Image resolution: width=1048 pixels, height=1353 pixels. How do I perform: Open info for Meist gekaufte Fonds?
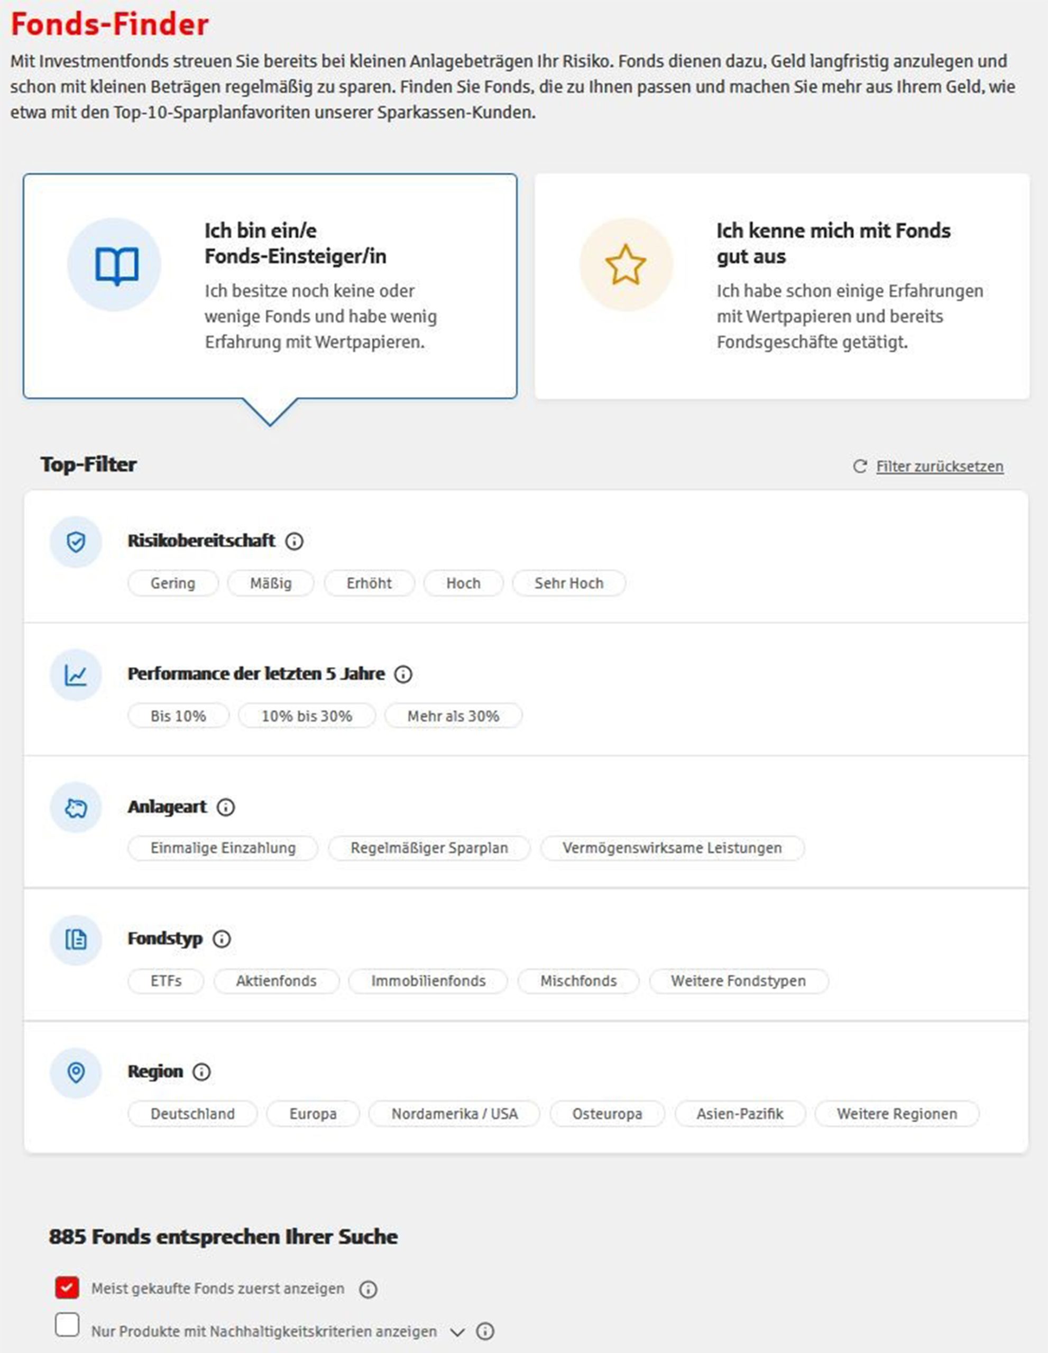(x=368, y=1289)
